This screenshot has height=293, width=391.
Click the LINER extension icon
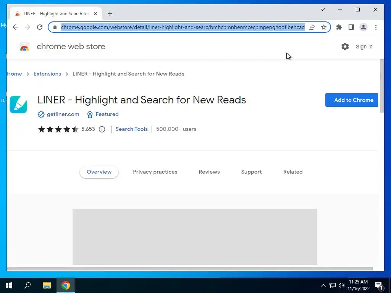18,105
